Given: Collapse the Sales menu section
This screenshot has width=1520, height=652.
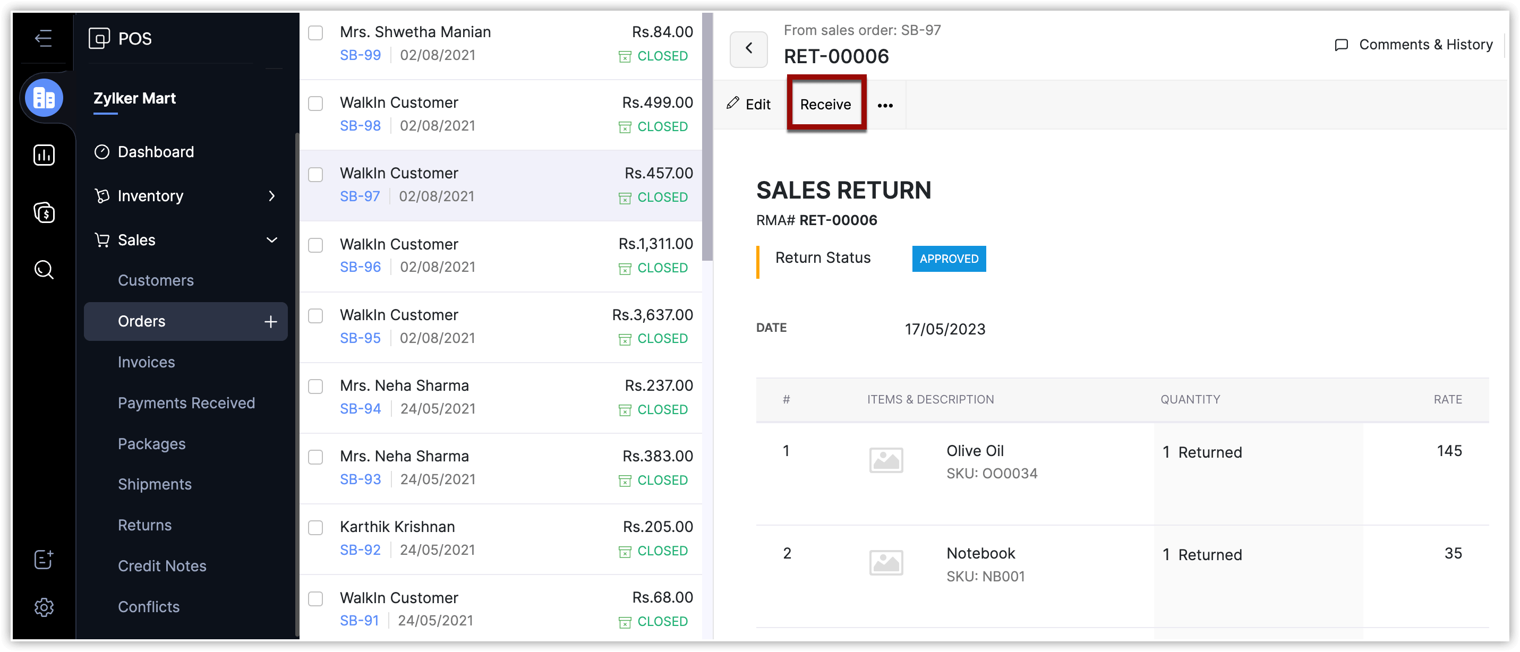Looking at the screenshot, I should tap(271, 240).
